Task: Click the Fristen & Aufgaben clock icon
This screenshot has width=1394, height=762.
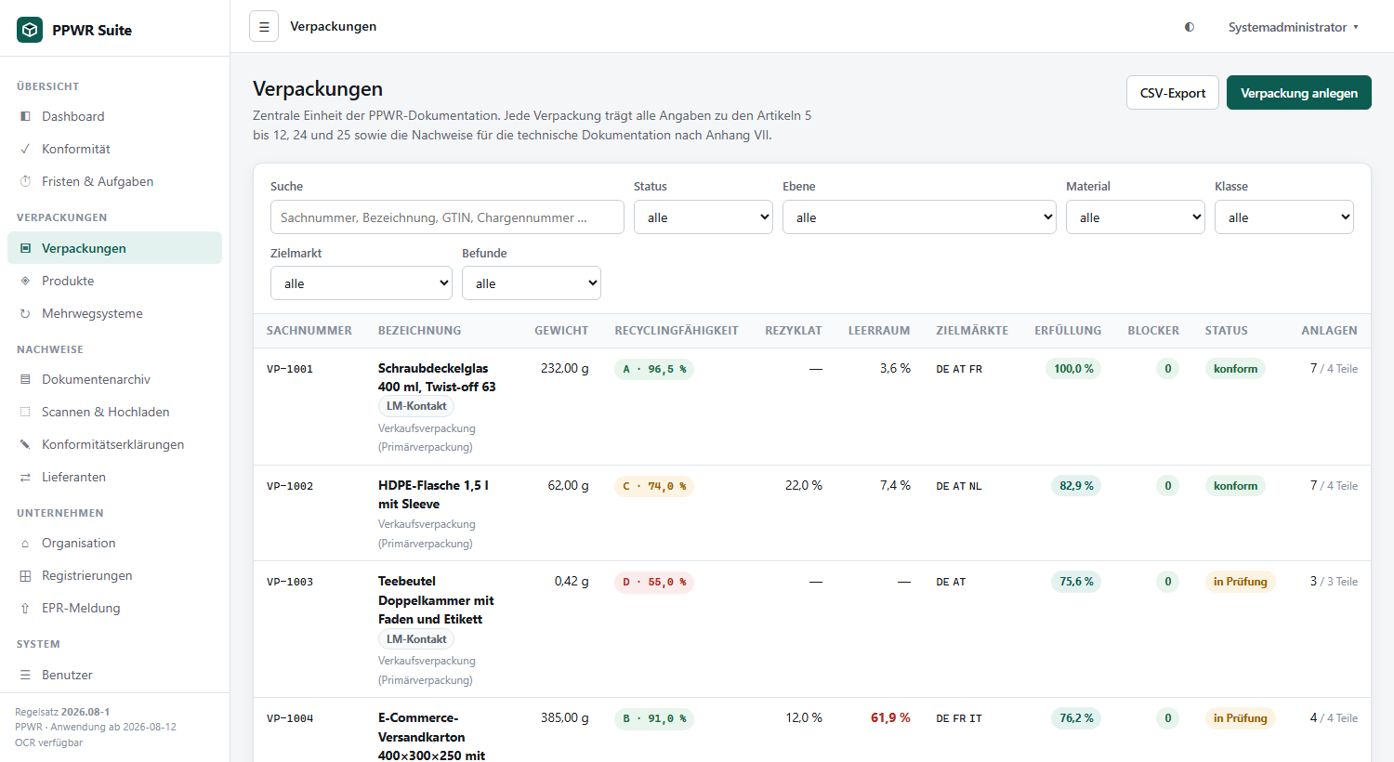Action: click(x=25, y=181)
